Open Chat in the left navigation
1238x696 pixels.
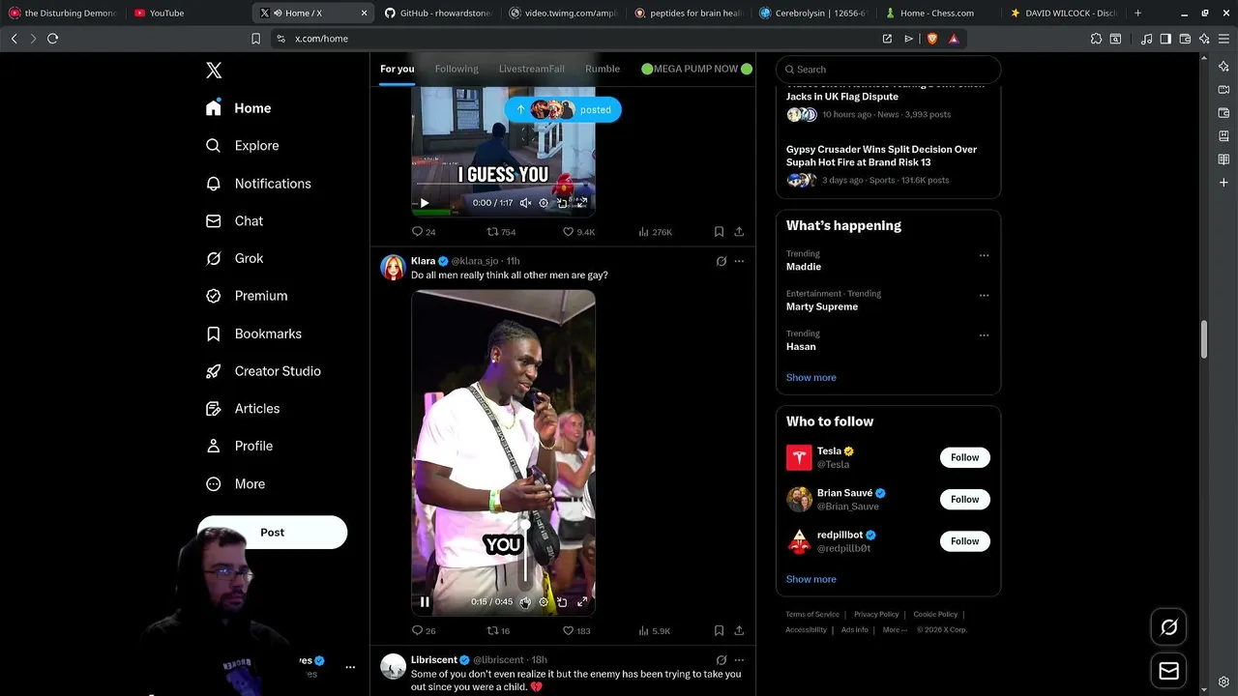pyautogui.click(x=235, y=221)
